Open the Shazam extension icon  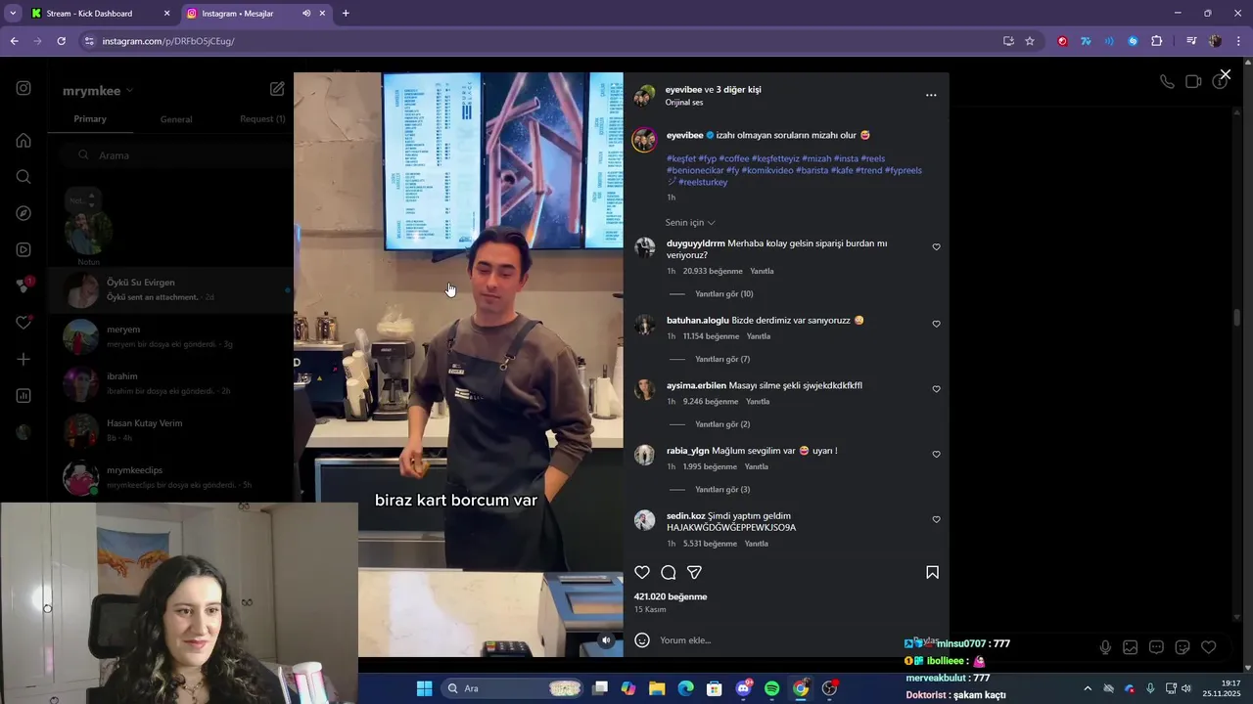point(1133,41)
